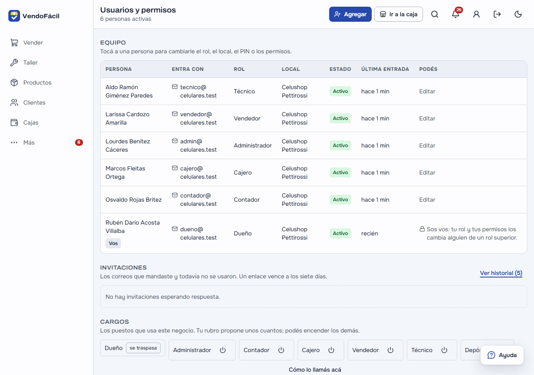Click Editar for Osvaldo Rojas Britez

pyautogui.click(x=427, y=200)
